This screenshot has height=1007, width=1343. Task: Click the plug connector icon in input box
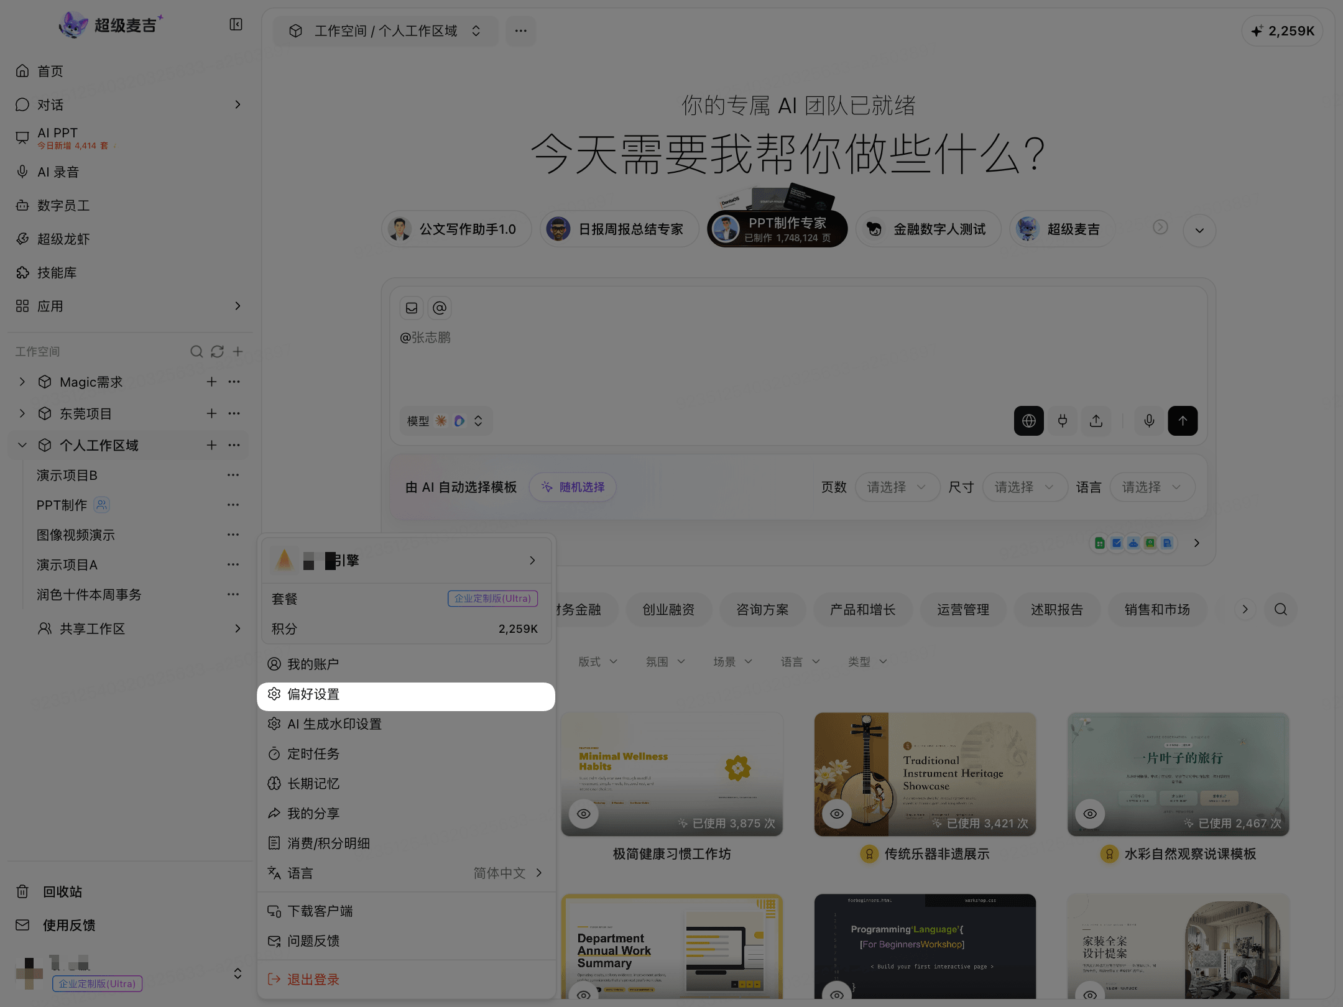(1063, 421)
